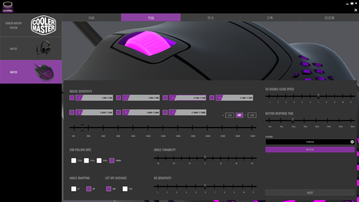Click the purple 預設表面 button
The height and width of the screenshot is (202, 359).
(310, 149)
